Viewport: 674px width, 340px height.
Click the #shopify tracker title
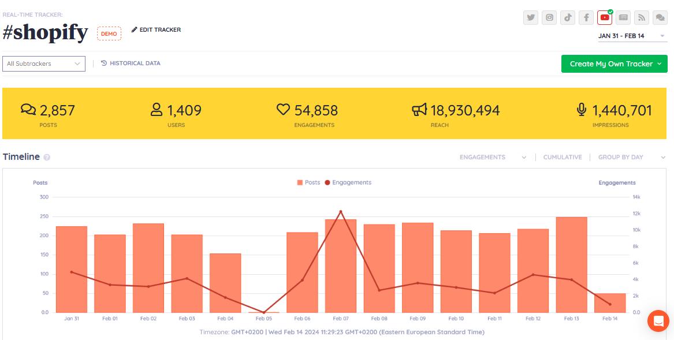tap(45, 32)
